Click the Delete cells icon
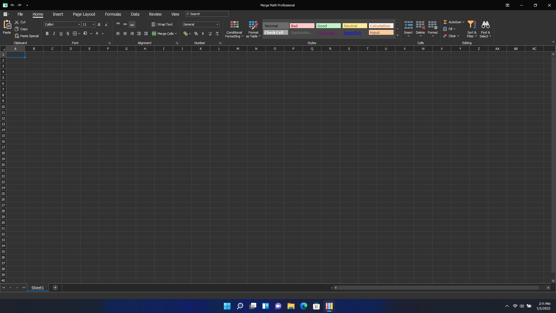This screenshot has height=313, width=556. 420,25
